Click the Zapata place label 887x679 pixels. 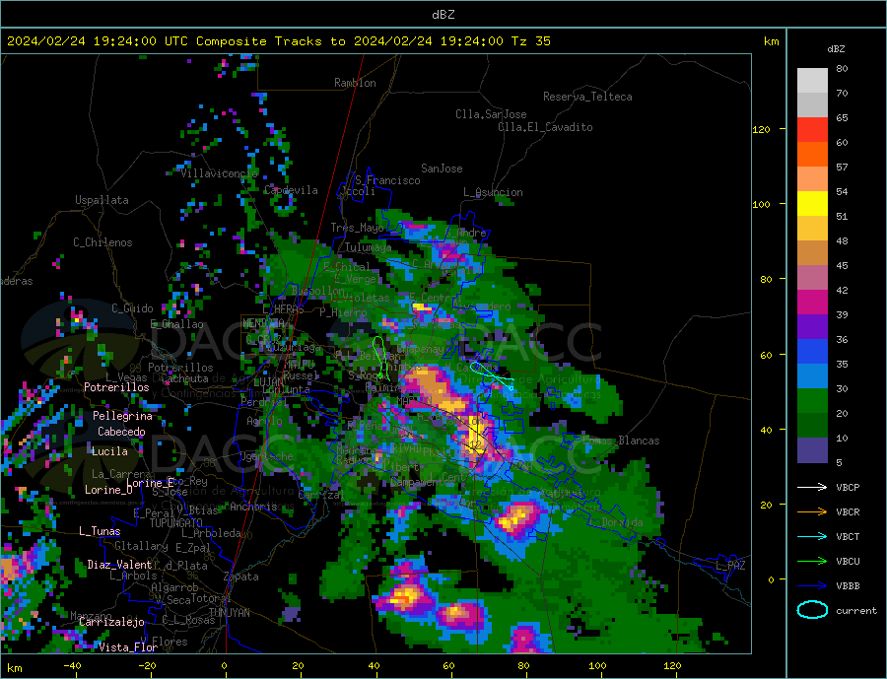[x=241, y=577]
